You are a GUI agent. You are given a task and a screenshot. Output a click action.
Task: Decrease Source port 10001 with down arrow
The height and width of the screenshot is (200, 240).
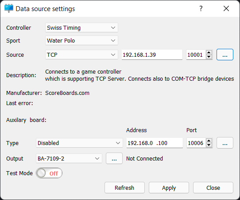click(209, 57)
